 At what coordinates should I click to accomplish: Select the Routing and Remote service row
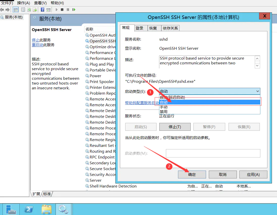tap(100, 151)
